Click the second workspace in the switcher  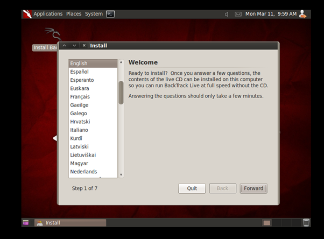276,223
